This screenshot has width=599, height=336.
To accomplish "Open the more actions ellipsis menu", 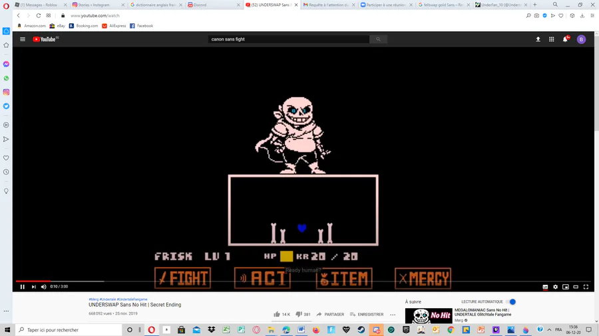I will 393,315.
